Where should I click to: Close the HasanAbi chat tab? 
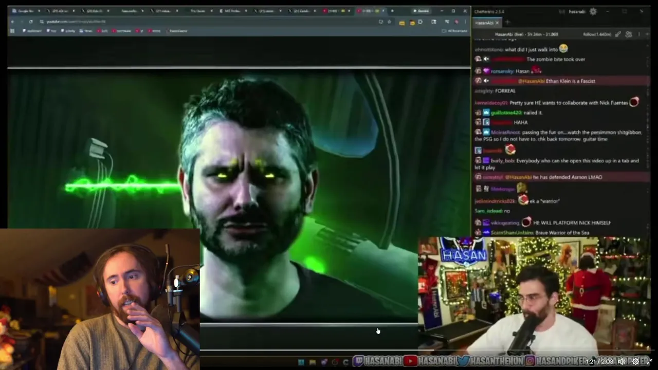(x=498, y=23)
